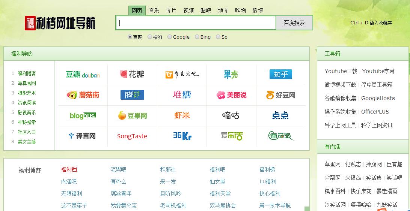Open the 第一技术导航 link
The image size is (410, 211).
click(x=275, y=205)
